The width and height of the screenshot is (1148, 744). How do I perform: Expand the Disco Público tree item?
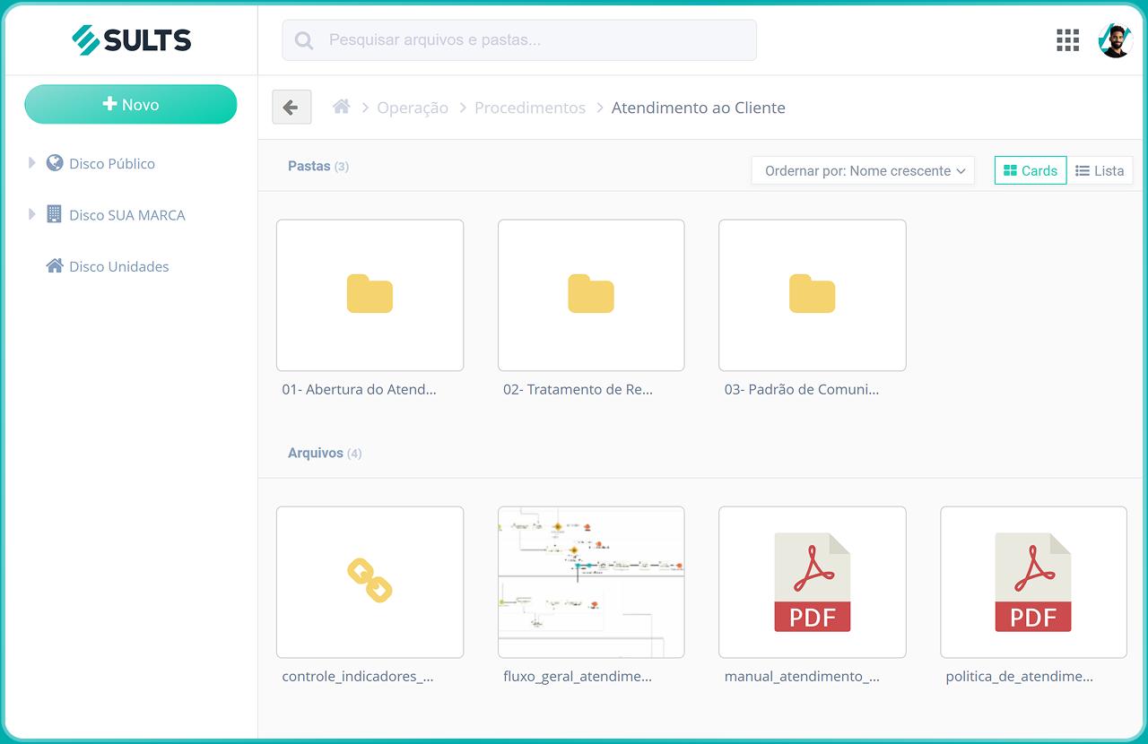pos(30,163)
